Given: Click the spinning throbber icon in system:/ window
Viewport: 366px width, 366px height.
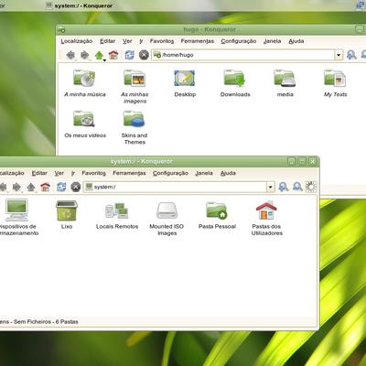Looking at the screenshot, I should (311, 187).
